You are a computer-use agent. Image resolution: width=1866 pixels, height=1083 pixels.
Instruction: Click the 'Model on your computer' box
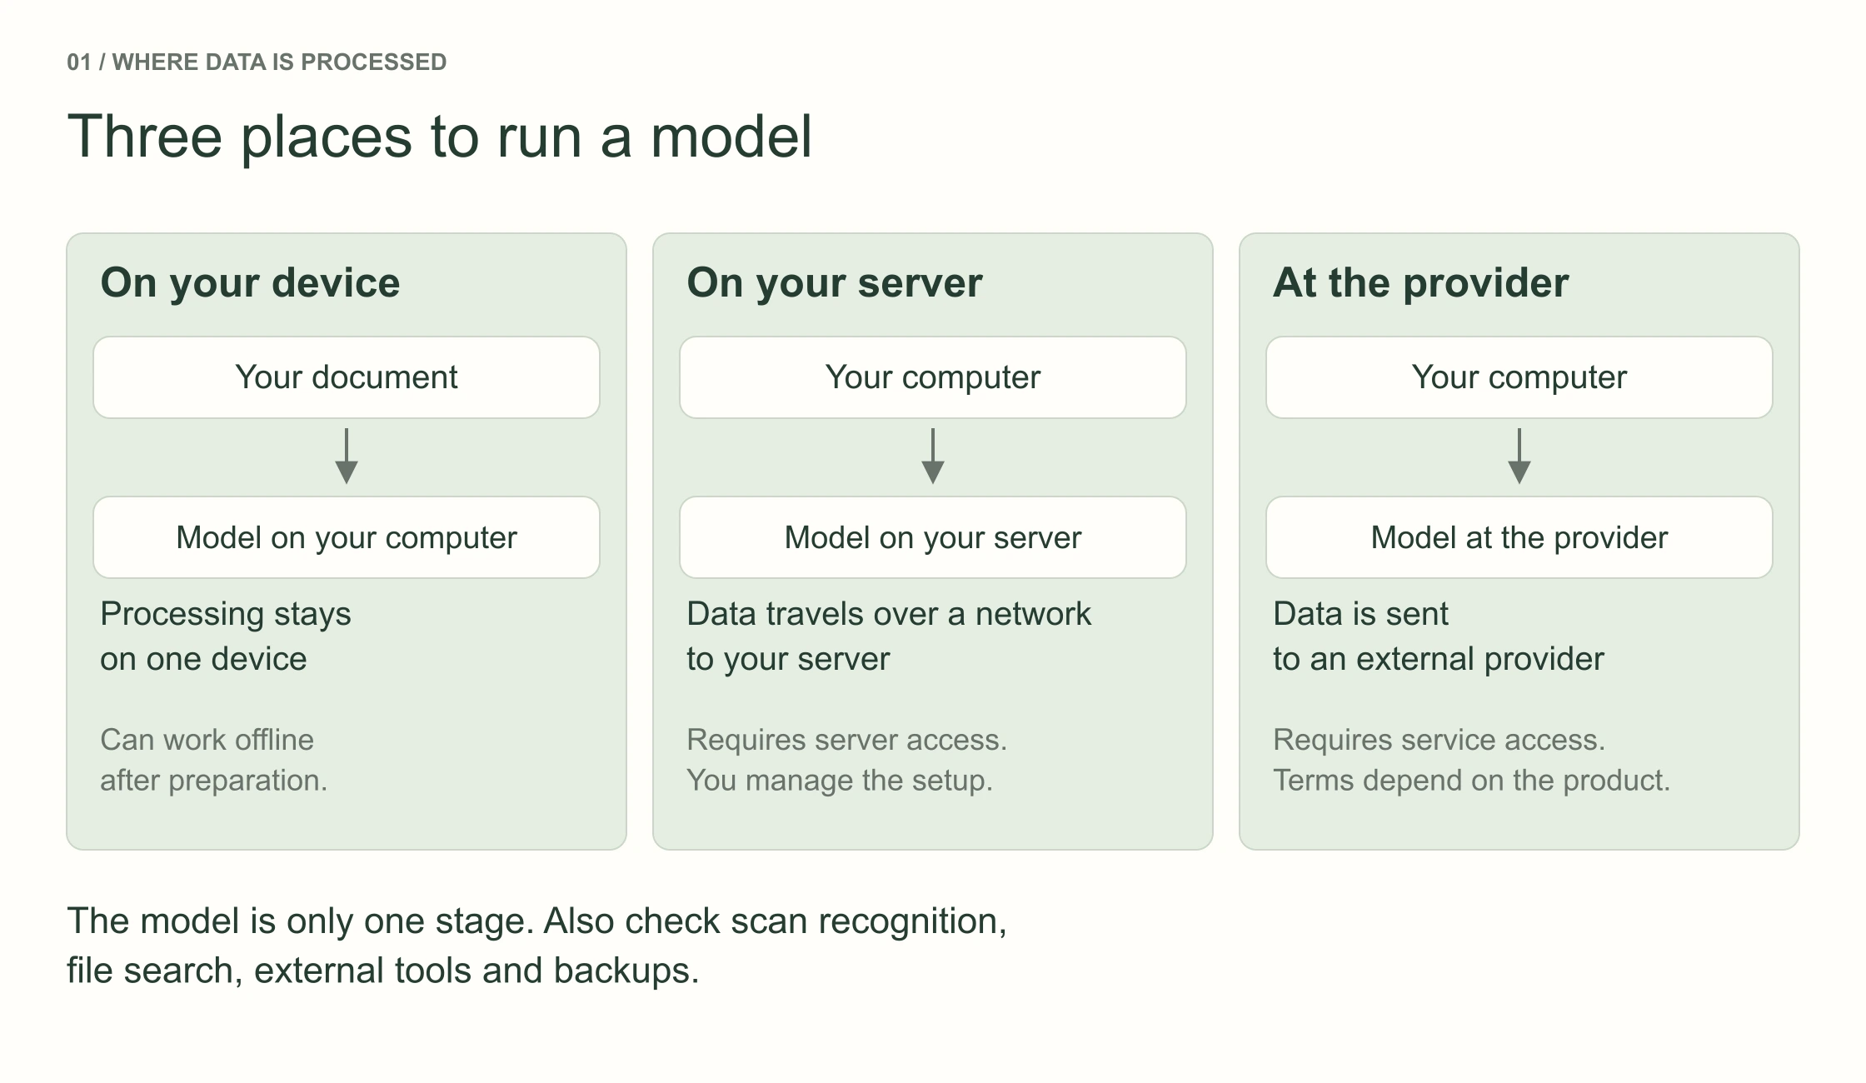347,537
